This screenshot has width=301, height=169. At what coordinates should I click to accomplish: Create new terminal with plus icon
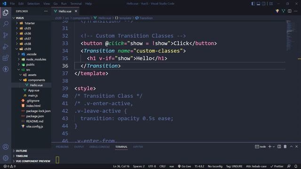[x=269, y=146]
